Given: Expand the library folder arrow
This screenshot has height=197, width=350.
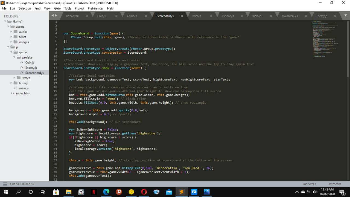Looking at the screenshot, I should (x=11, y=83).
